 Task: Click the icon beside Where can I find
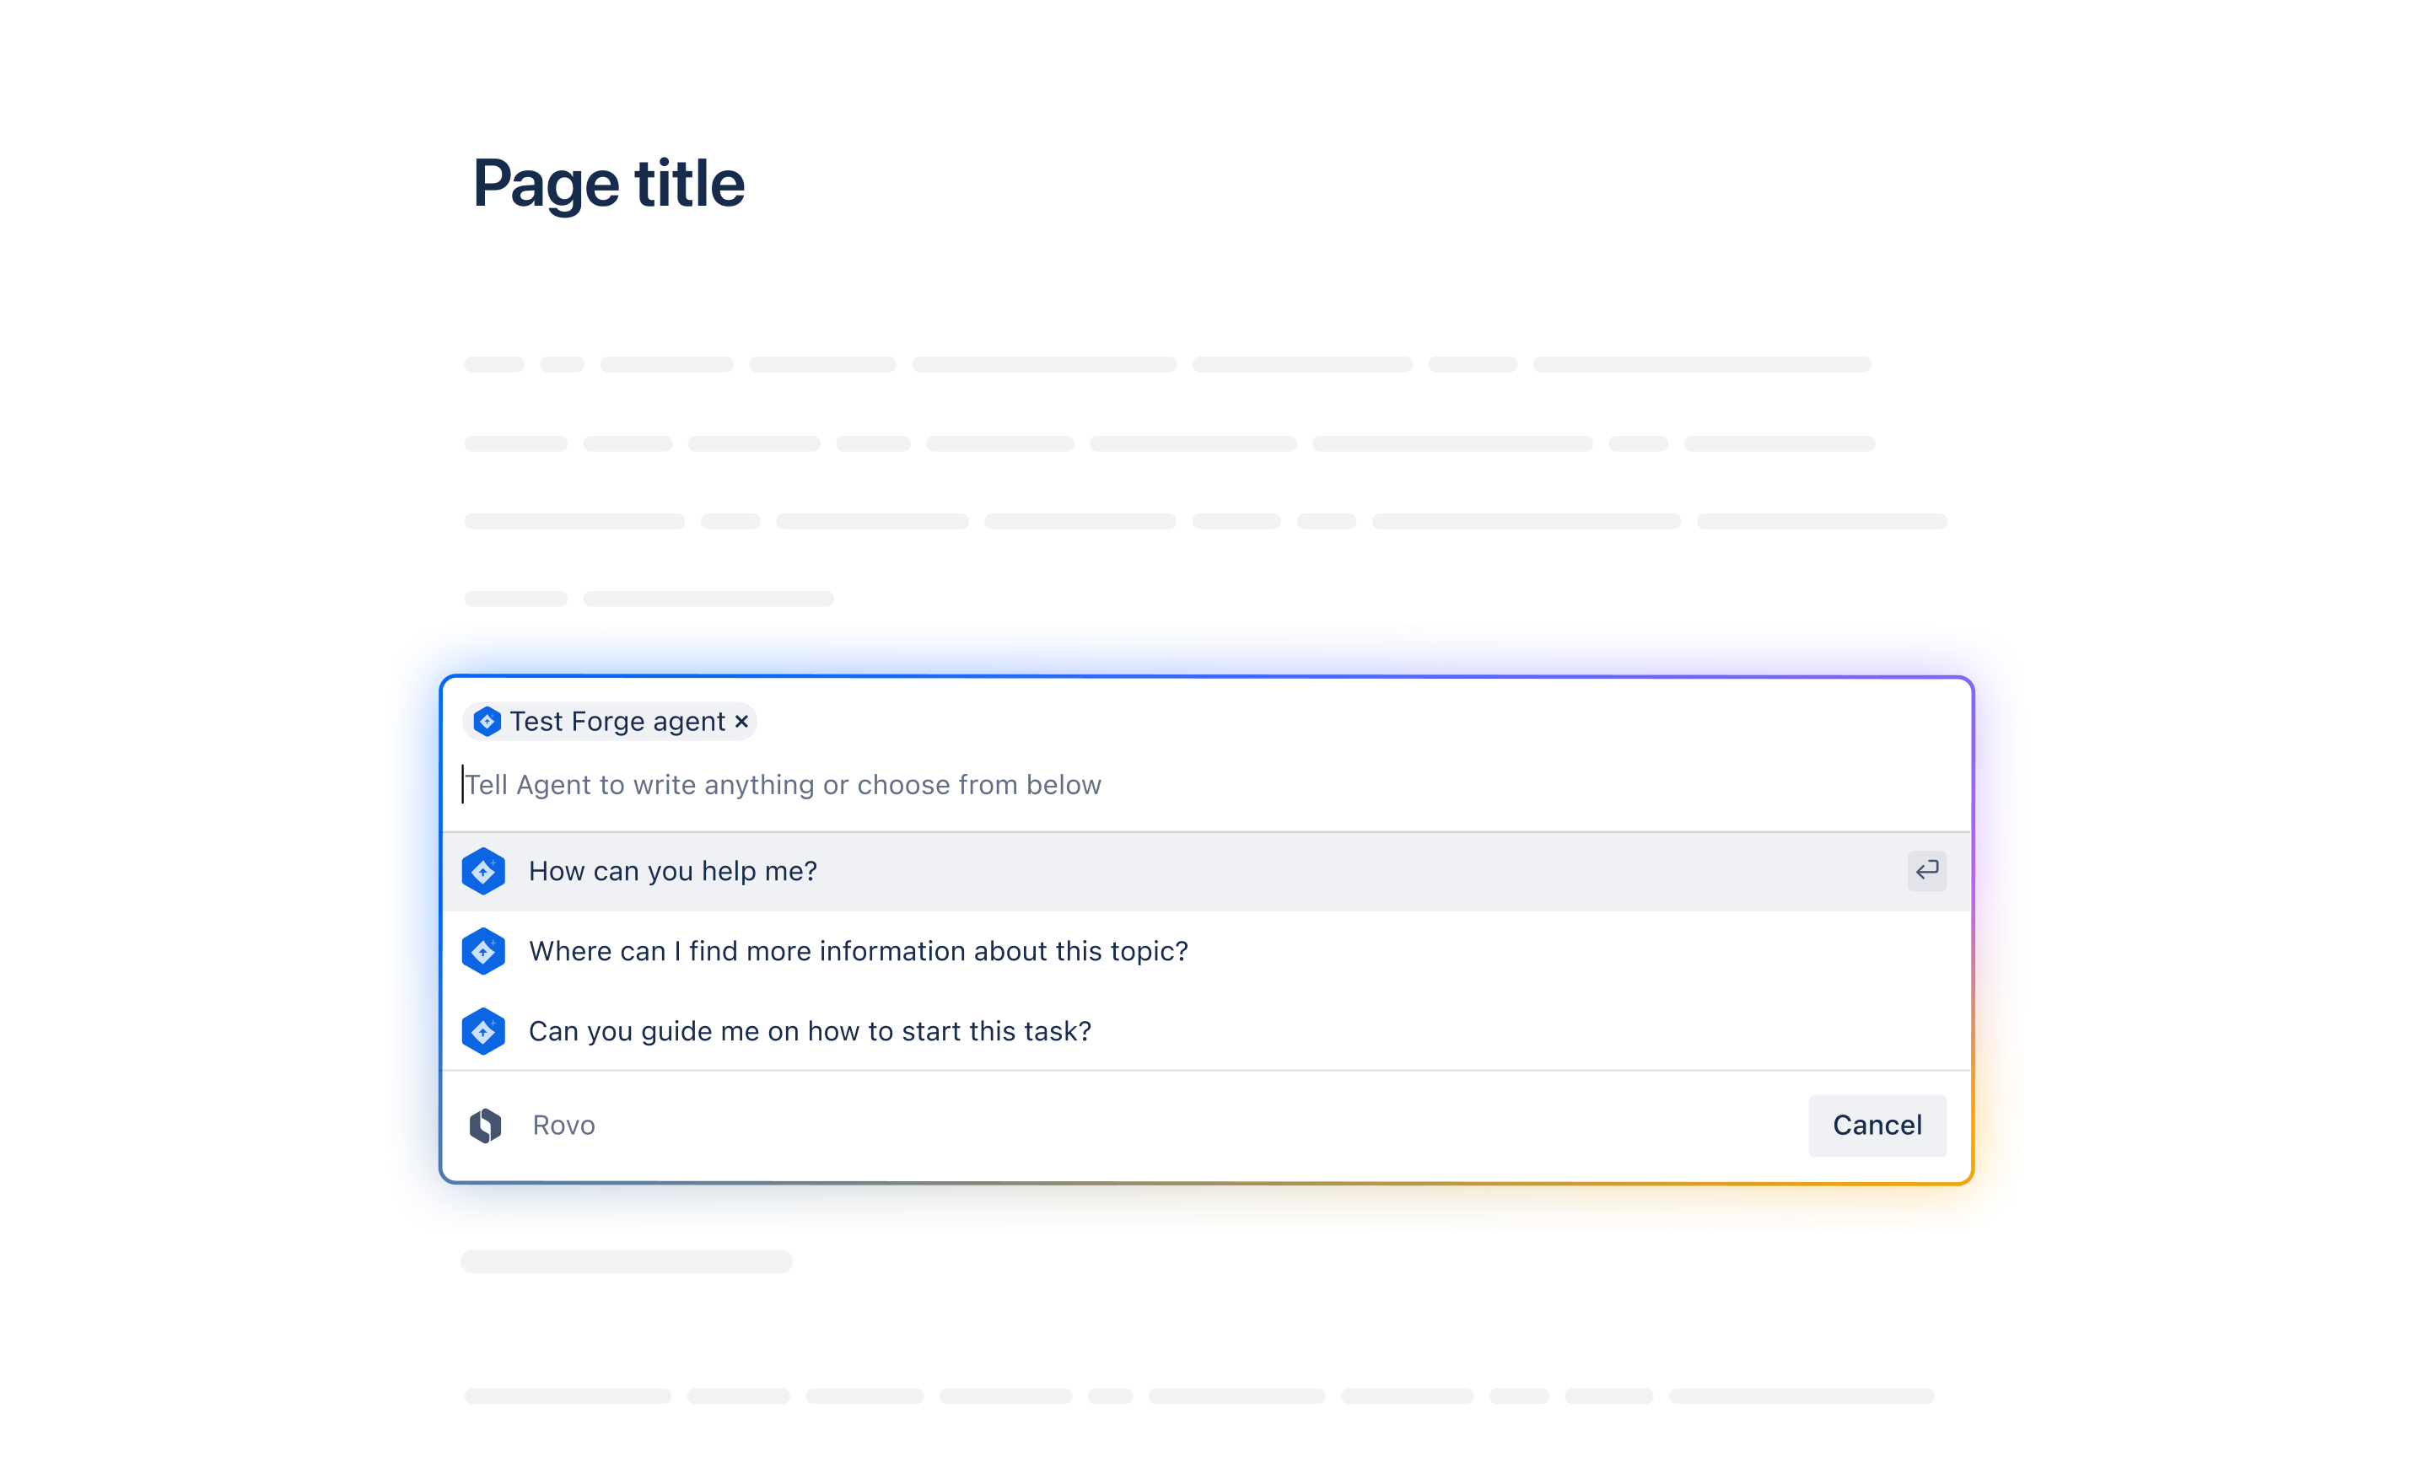coord(483,951)
